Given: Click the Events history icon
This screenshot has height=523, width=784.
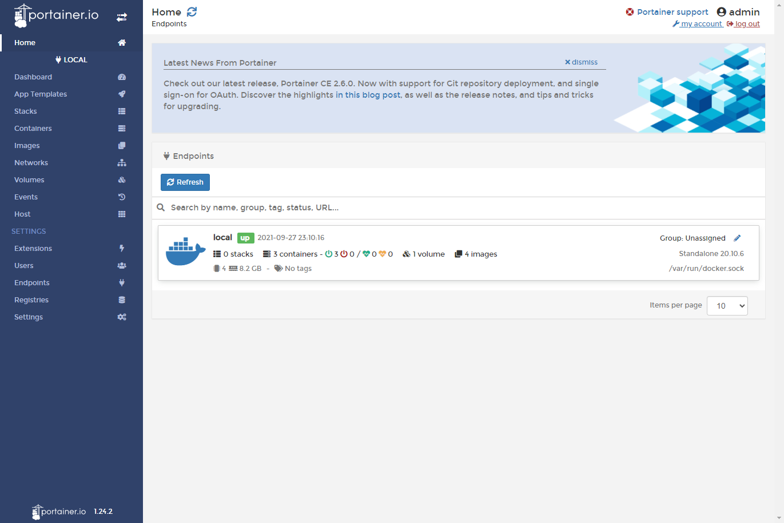Looking at the screenshot, I should click(x=122, y=197).
